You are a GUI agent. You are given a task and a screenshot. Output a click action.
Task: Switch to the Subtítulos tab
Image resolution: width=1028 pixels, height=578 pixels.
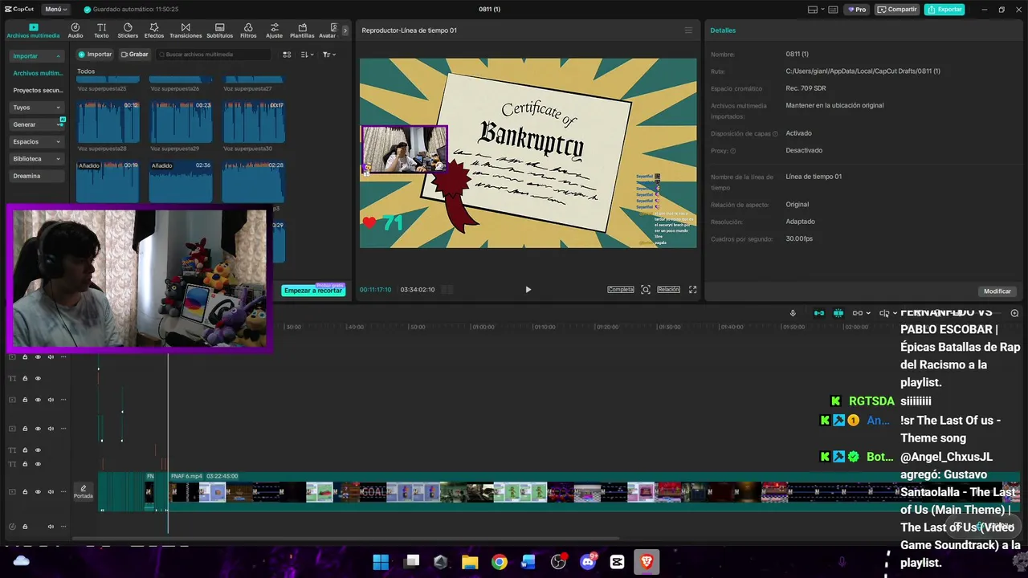pyautogui.click(x=219, y=31)
